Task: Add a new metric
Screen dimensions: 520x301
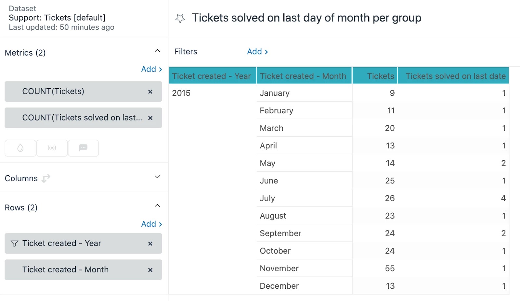Action: coord(151,69)
